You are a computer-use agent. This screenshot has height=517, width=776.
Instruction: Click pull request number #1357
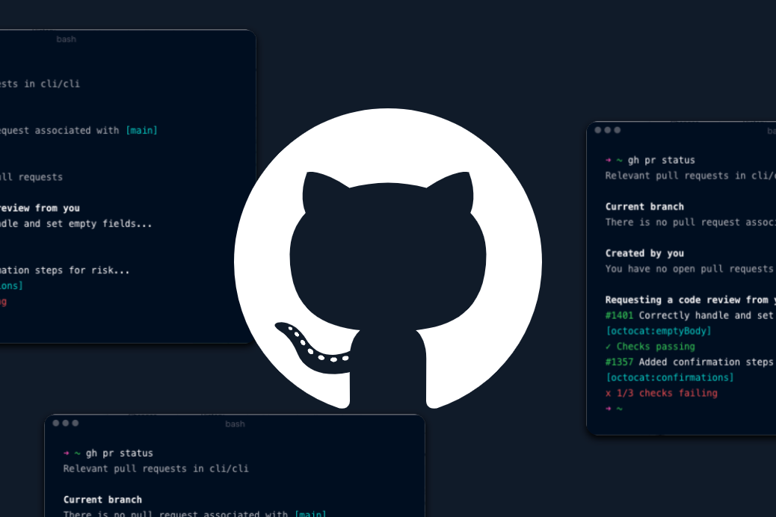click(x=619, y=362)
